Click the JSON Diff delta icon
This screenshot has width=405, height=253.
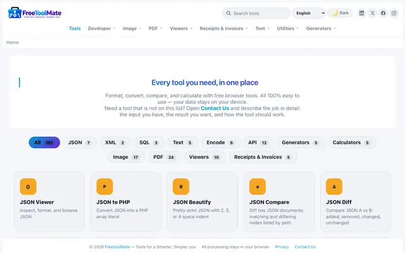coord(334,187)
